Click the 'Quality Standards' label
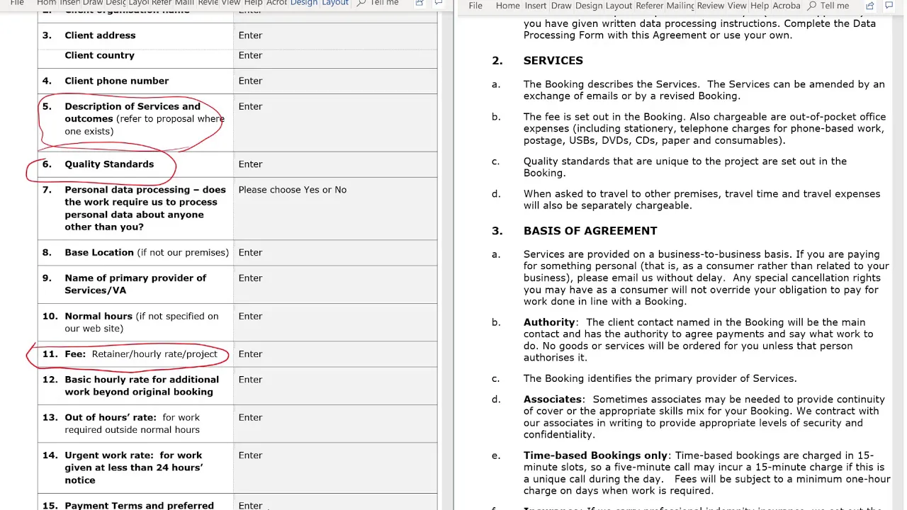 point(109,164)
